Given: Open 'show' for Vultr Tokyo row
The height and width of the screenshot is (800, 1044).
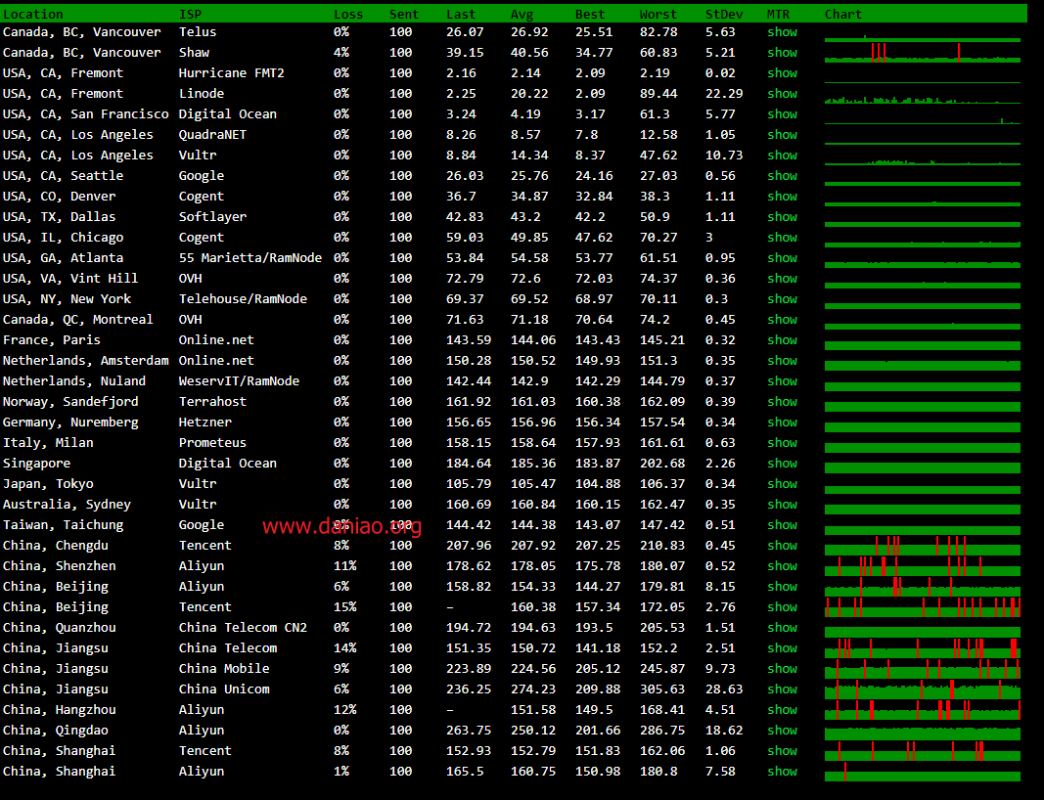Looking at the screenshot, I should click(782, 484).
